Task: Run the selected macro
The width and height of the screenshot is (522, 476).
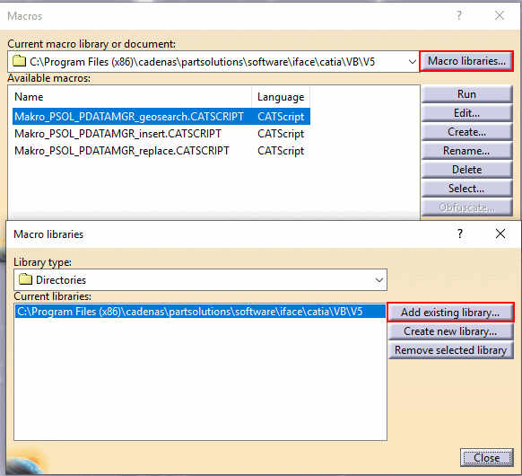Action: click(x=466, y=94)
